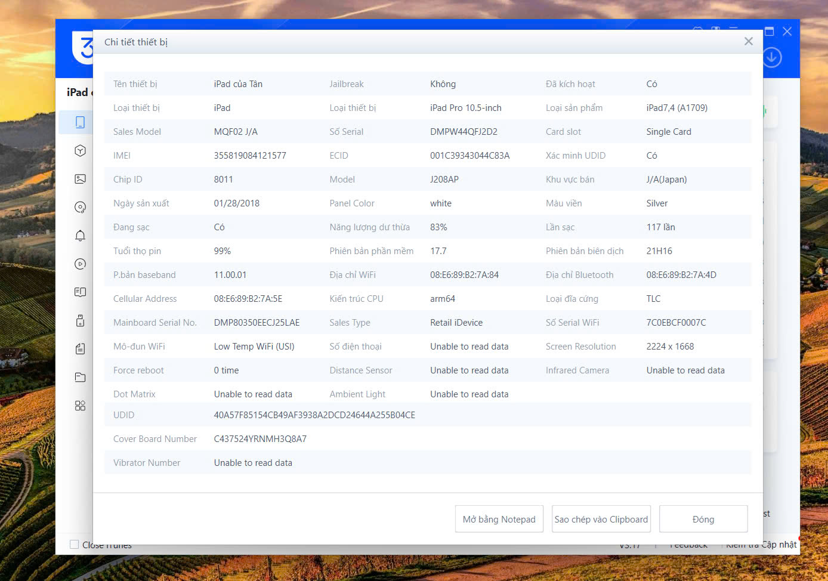Click Mở bằng Notepad button
828x581 pixels.
pyautogui.click(x=499, y=519)
